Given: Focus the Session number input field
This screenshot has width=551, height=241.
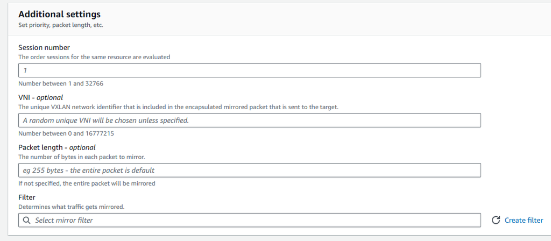Looking at the screenshot, I should click(x=249, y=70).
